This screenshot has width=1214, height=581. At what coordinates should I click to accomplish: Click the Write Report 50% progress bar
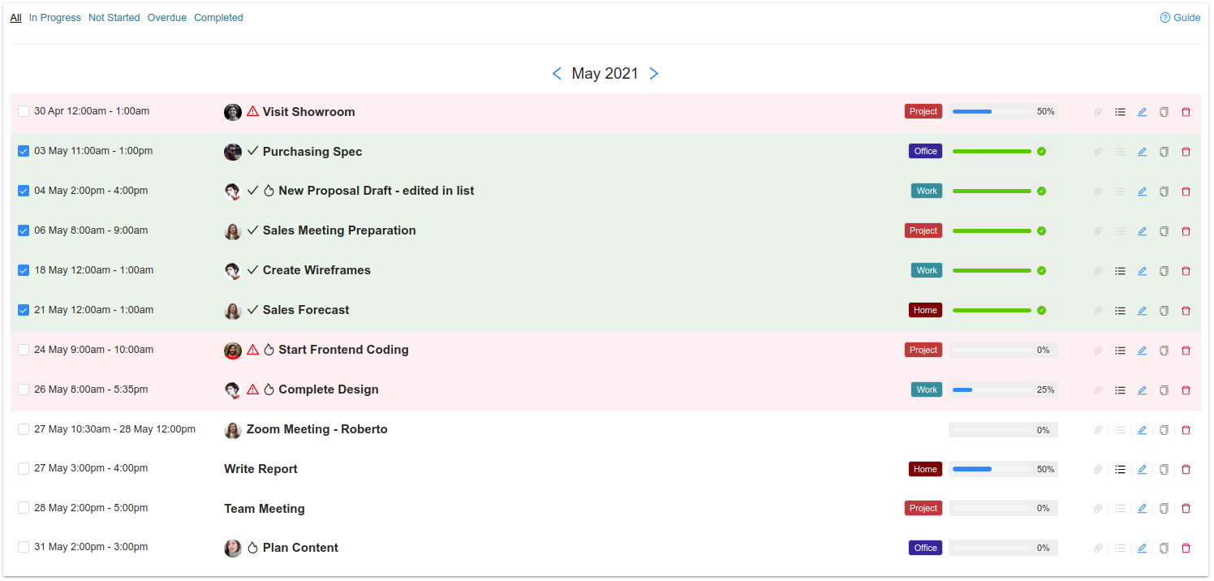[x=991, y=469]
